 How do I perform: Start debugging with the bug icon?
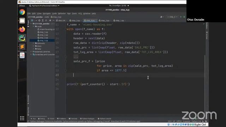point(184,17)
